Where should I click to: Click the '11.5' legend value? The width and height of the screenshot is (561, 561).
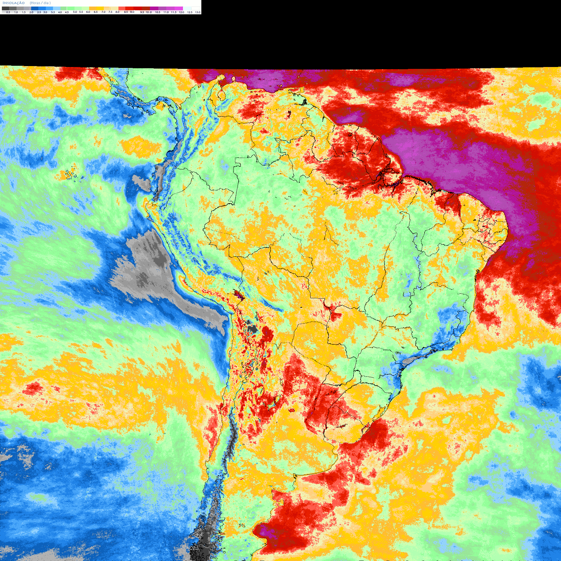[174, 12]
